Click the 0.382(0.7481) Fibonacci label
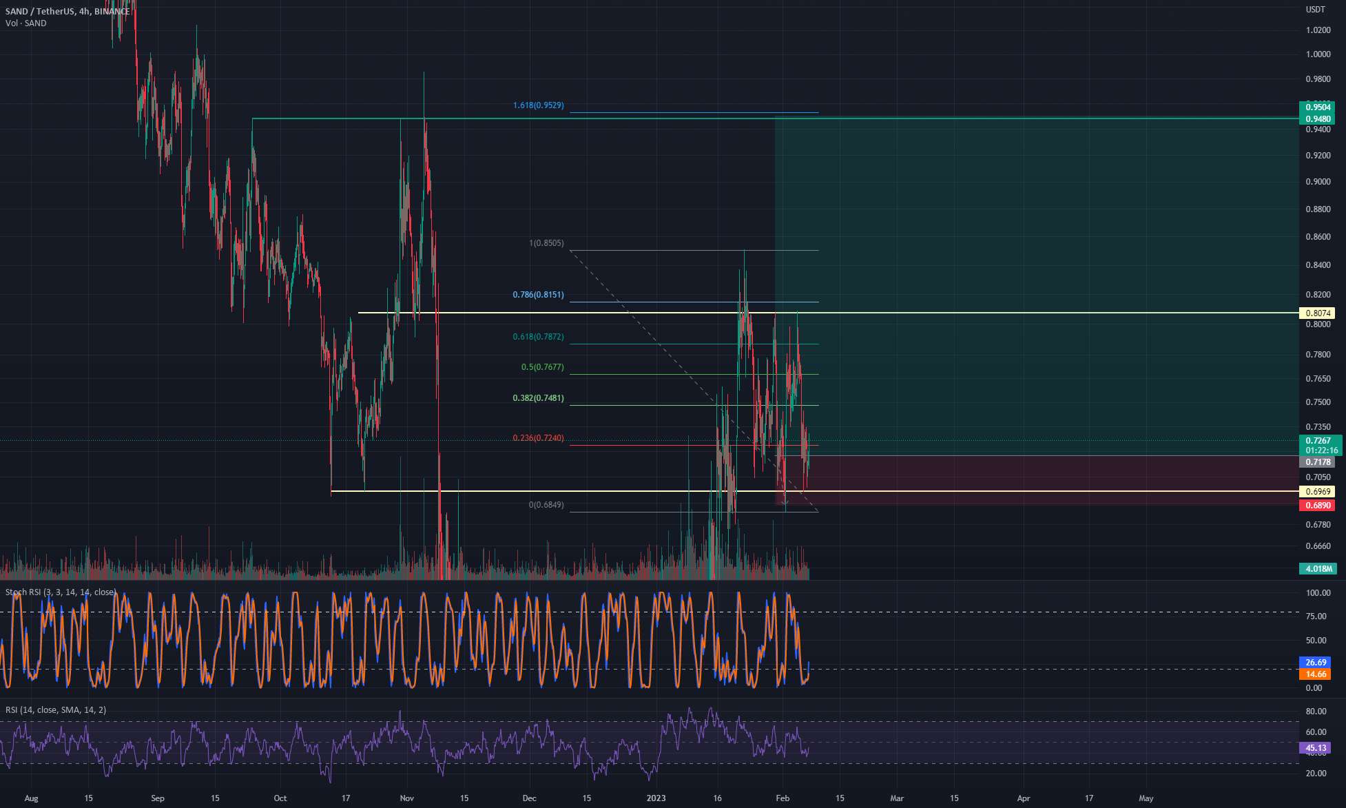1346x808 pixels. (x=538, y=398)
